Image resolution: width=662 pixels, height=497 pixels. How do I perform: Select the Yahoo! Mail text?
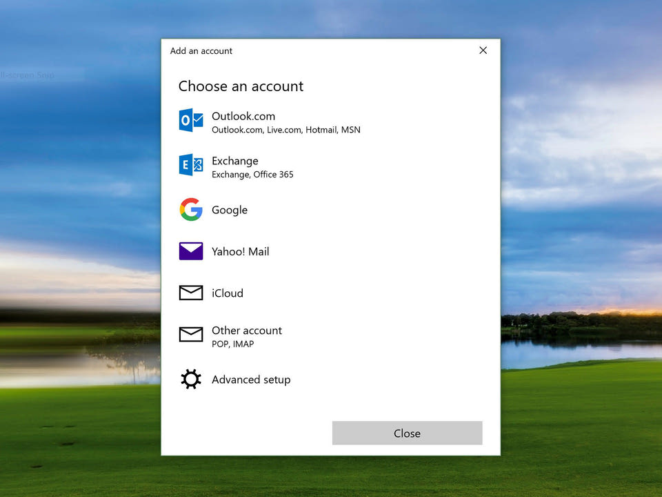[240, 251]
